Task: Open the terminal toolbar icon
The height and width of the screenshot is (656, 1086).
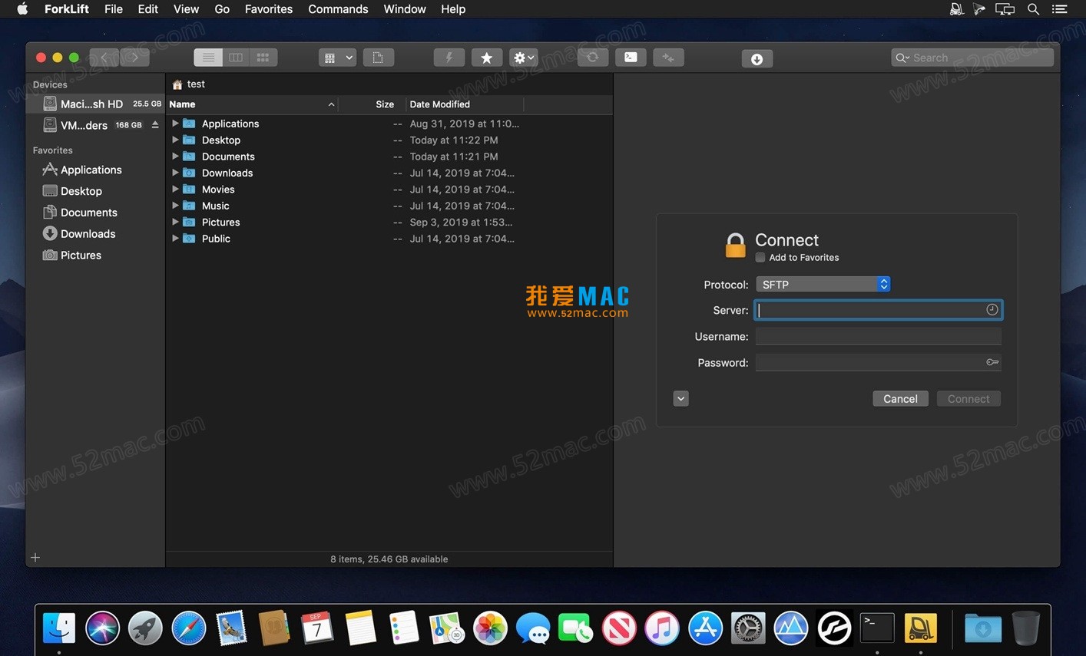Action: [x=630, y=58]
